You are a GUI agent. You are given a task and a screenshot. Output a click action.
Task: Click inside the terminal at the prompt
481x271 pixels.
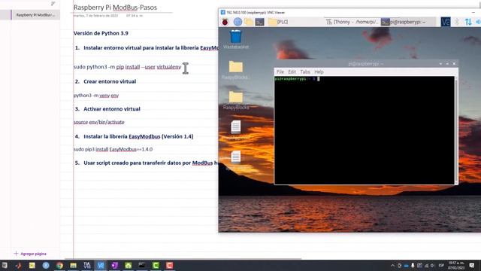(319, 79)
